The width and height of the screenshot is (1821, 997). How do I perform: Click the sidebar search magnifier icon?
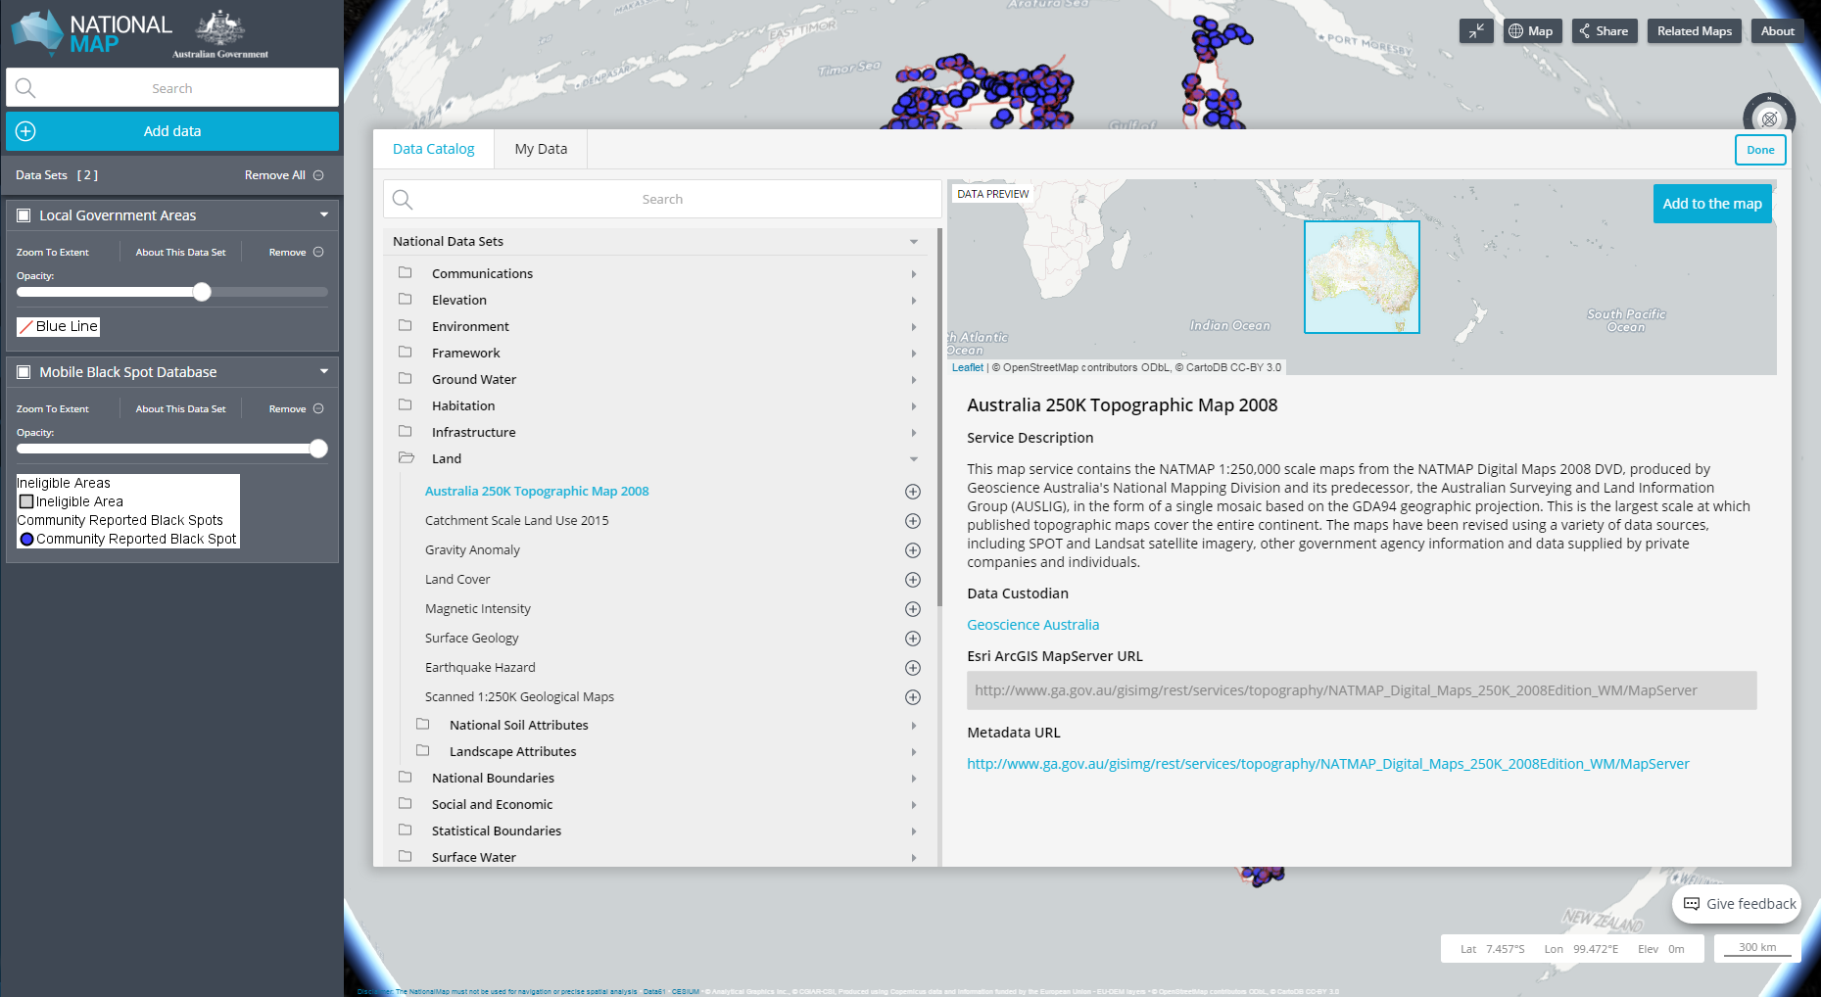(25, 88)
